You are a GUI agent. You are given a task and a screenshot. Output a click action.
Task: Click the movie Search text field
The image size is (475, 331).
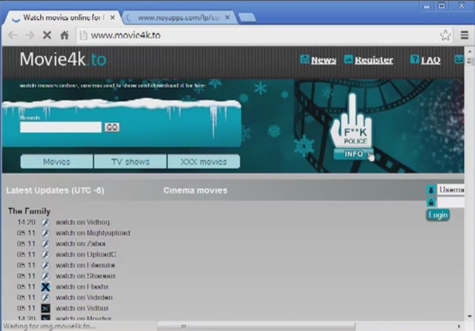tap(61, 127)
